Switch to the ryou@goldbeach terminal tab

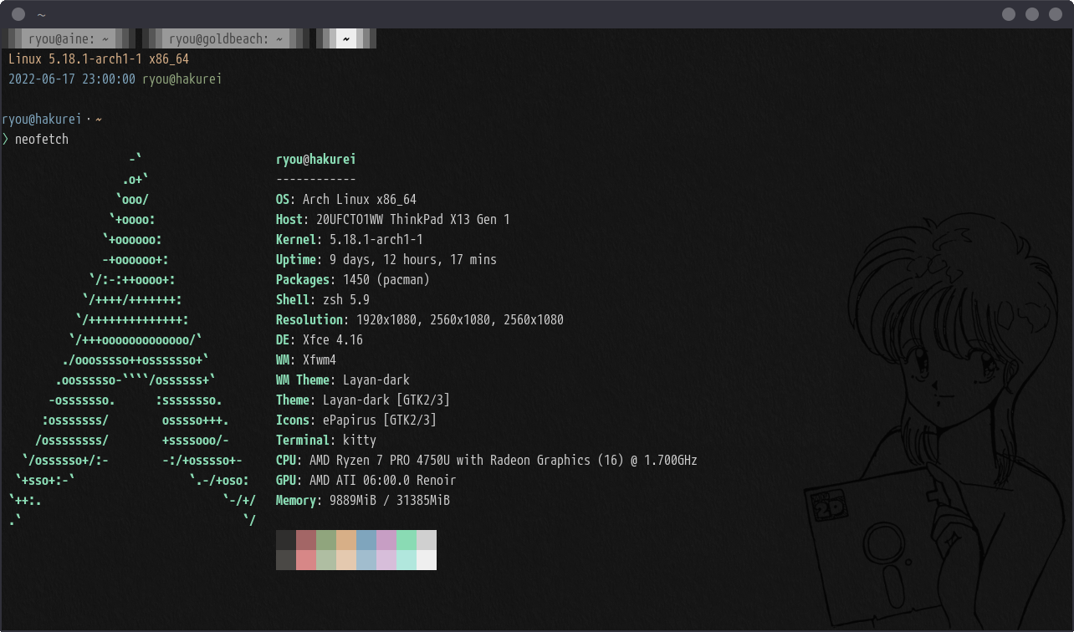[225, 38]
